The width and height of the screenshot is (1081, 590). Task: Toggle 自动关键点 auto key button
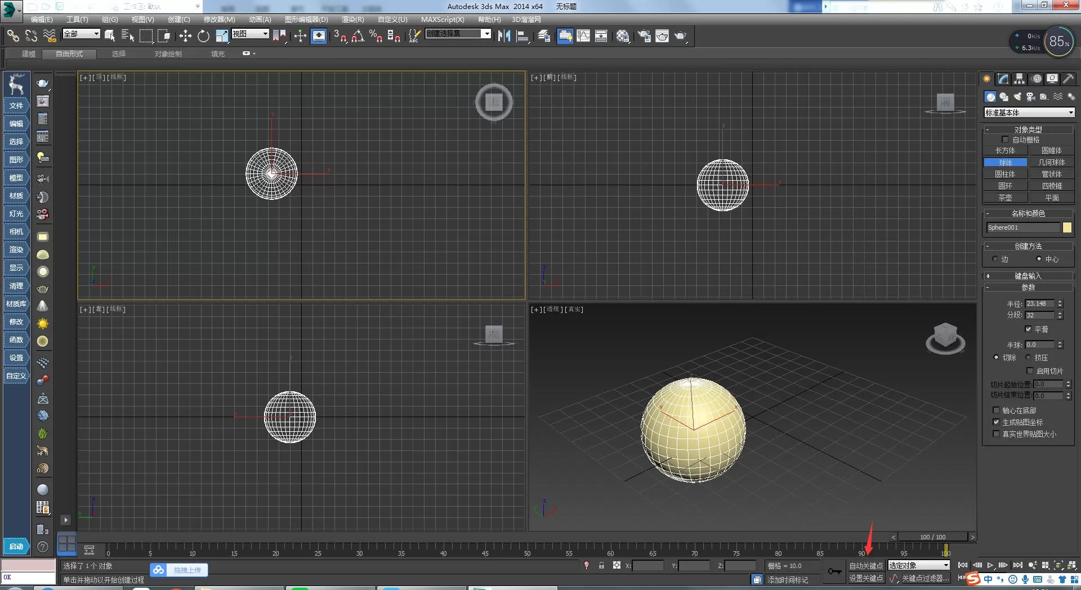tap(866, 566)
